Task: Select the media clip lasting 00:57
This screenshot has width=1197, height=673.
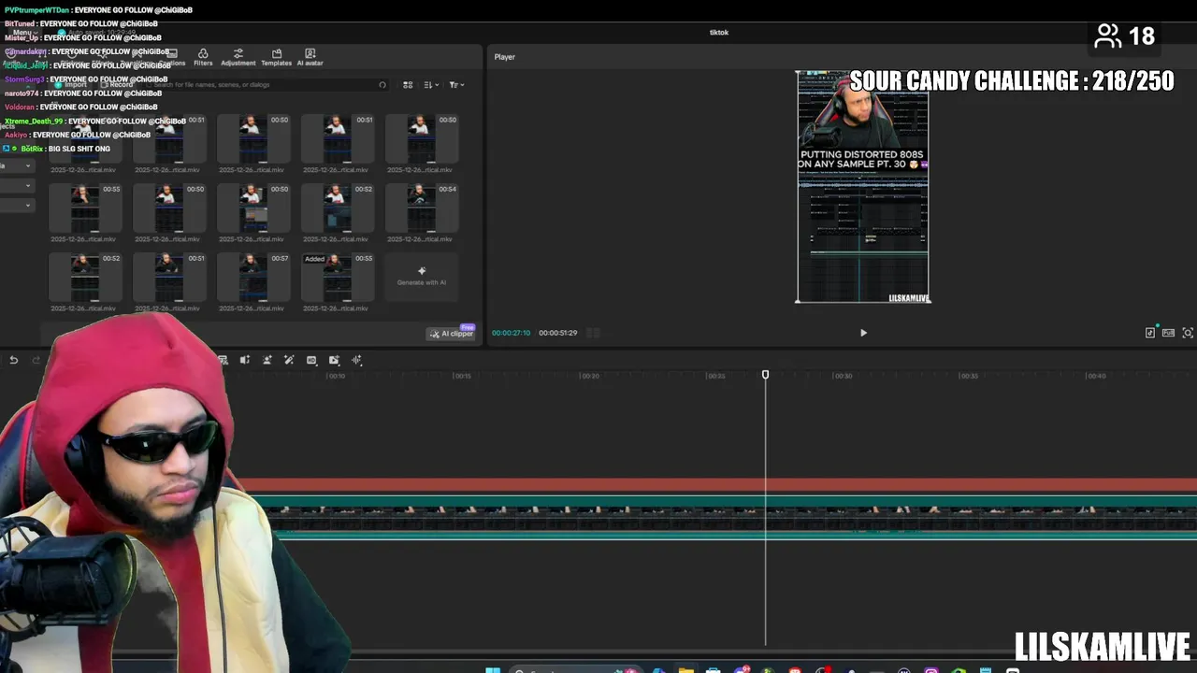Action: pos(252,277)
